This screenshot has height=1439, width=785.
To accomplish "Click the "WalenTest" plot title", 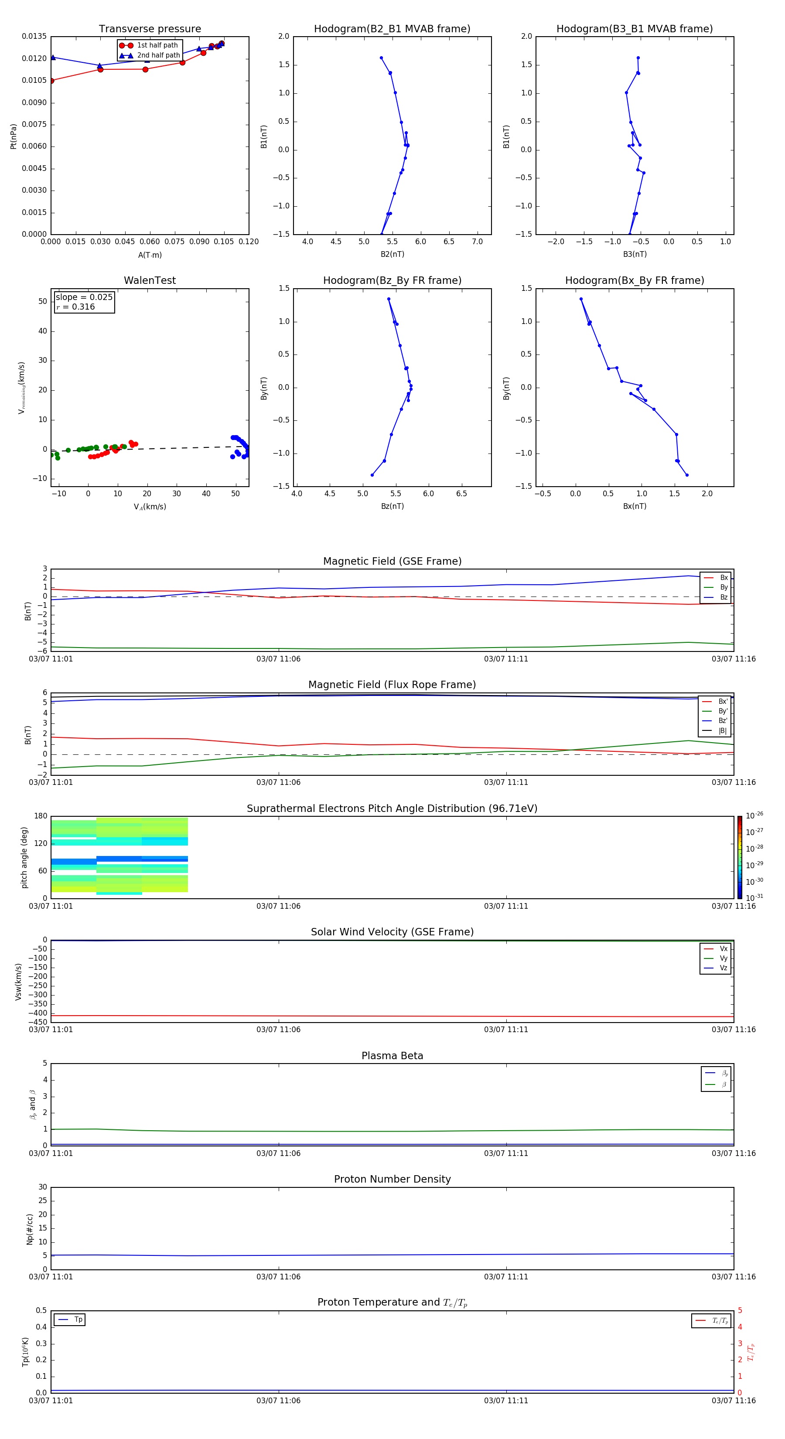I will point(150,280).
